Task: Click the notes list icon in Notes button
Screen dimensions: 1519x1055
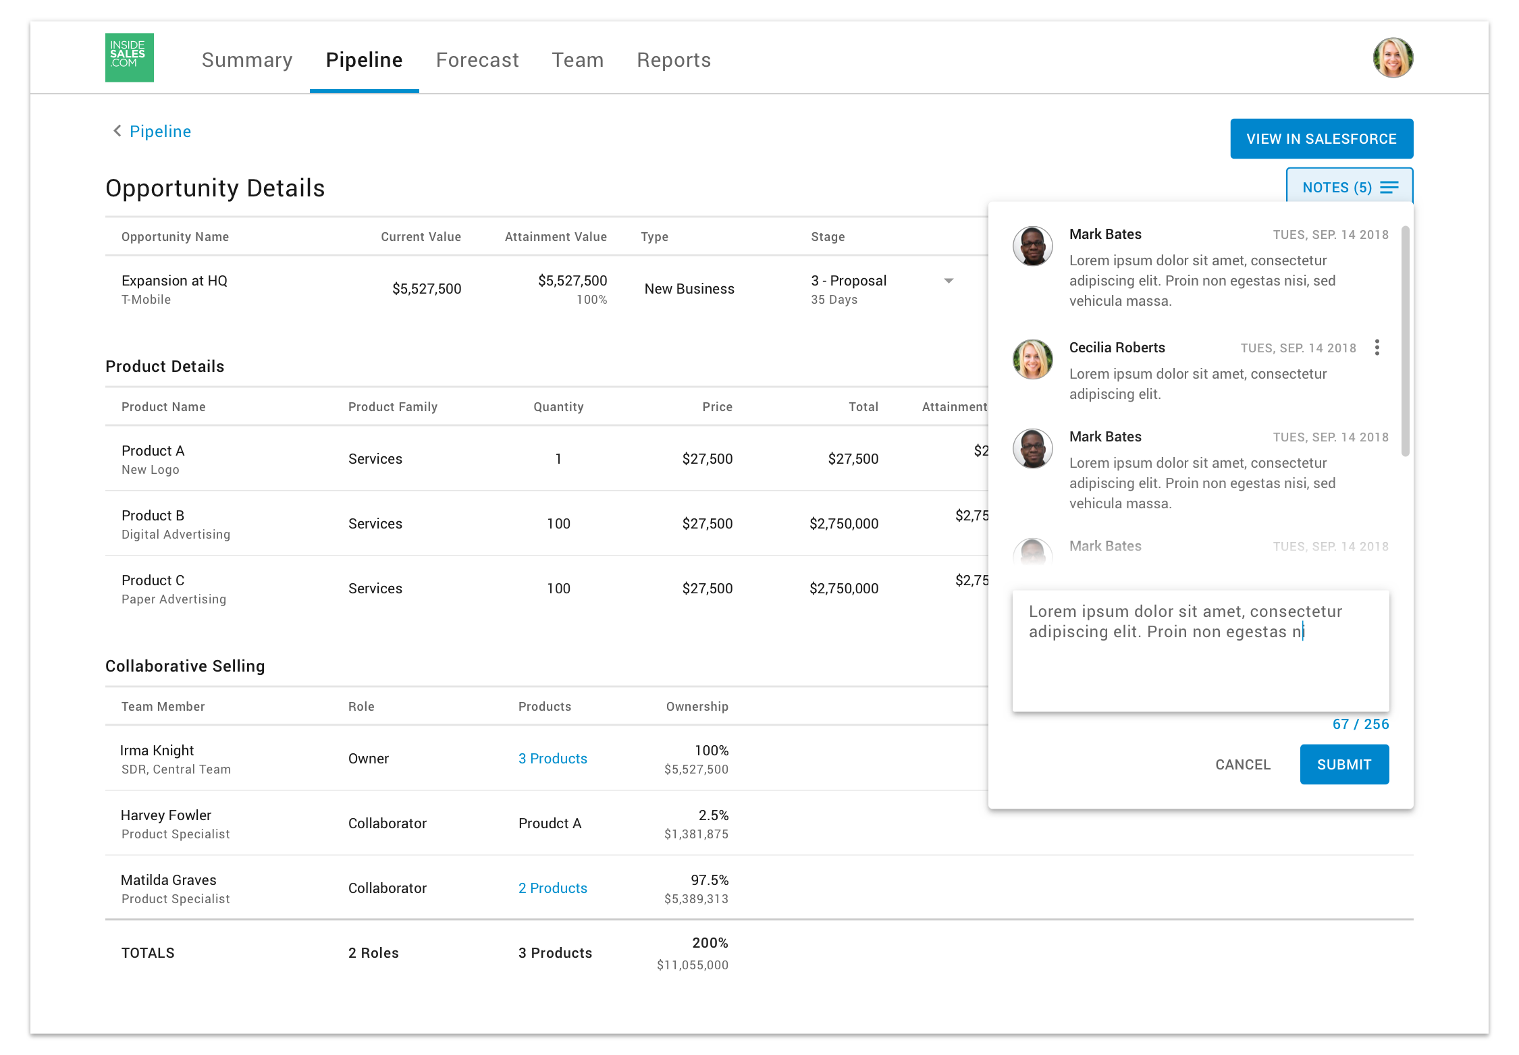Action: click(x=1389, y=188)
